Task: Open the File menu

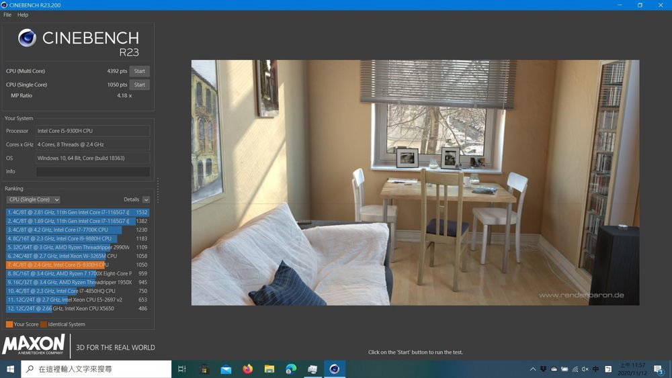Action: [7, 15]
